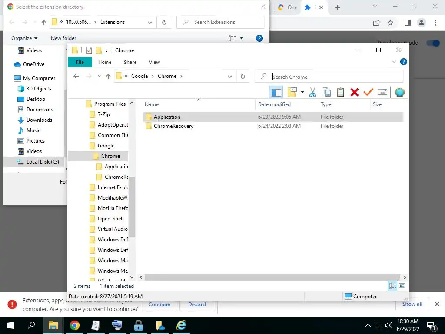
Task: Open Internet Explorer from taskbar
Action: pos(181,325)
